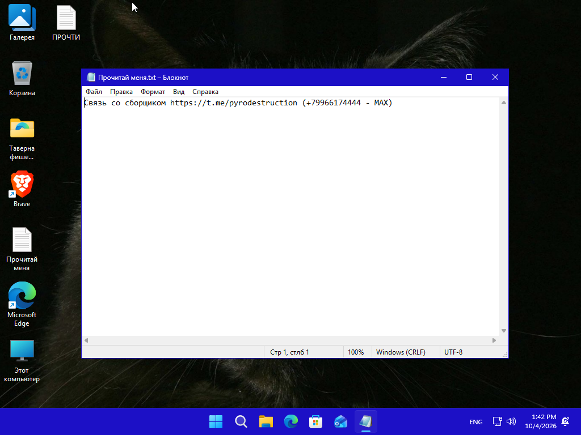Switch the ENG input language indicator

(x=476, y=421)
